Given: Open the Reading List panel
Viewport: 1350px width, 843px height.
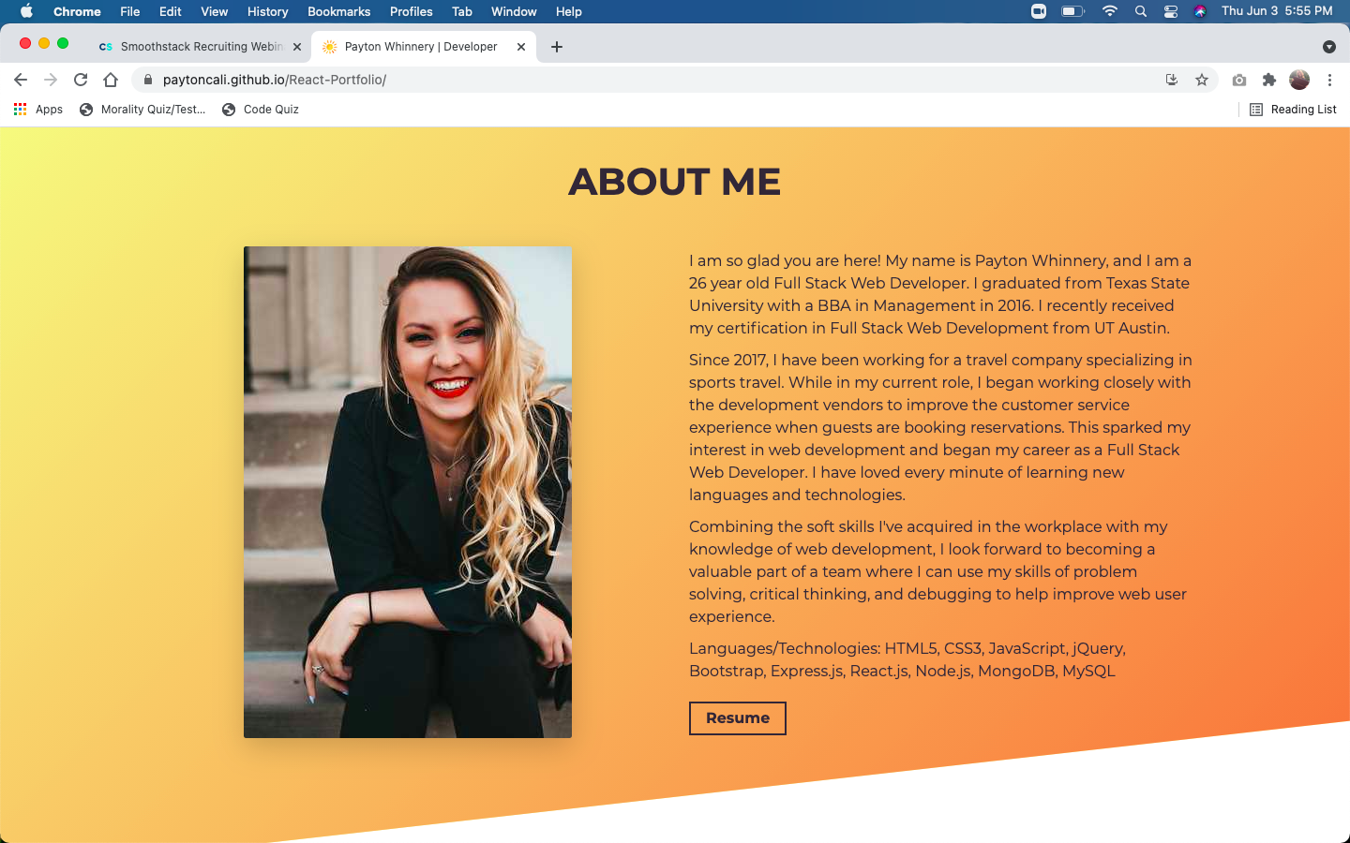Looking at the screenshot, I should (1293, 110).
